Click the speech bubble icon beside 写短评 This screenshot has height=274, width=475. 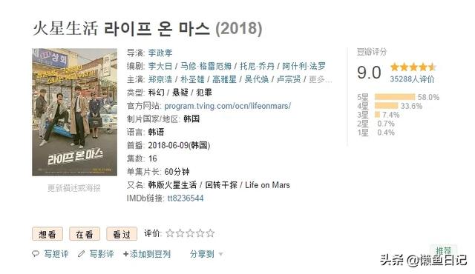36,254
